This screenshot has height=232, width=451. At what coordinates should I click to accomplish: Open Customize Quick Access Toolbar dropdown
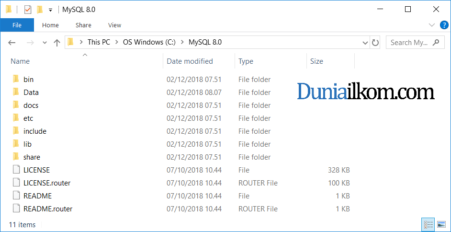tap(50, 10)
